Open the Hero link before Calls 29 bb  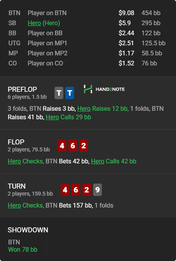(x=52, y=117)
